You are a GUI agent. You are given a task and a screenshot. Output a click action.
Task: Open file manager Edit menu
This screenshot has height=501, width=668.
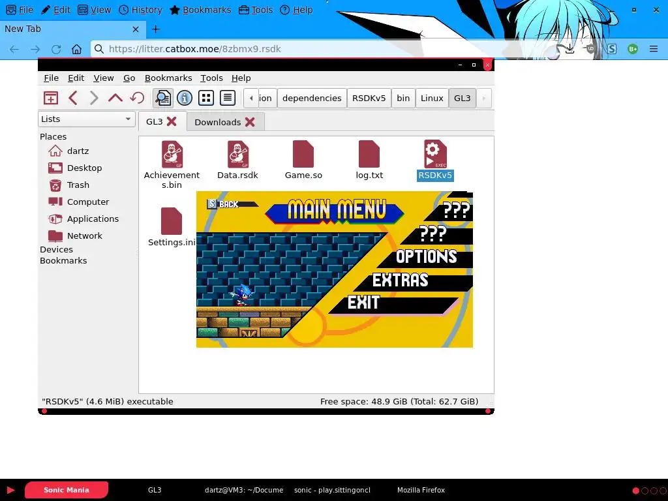pyautogui.click(x=76, y=78)
